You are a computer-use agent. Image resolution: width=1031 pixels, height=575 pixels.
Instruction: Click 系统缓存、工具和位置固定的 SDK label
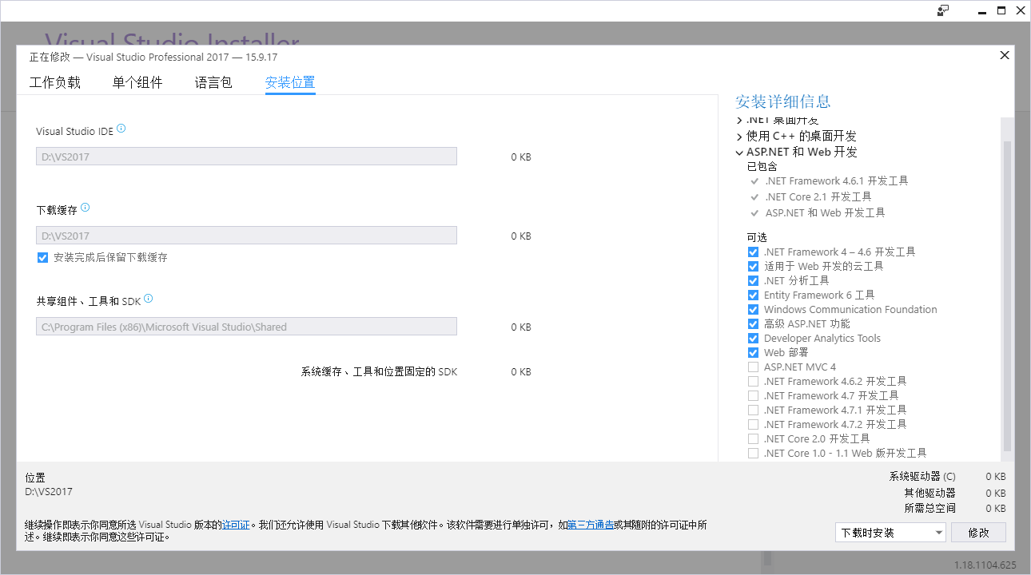coord(379,372)
